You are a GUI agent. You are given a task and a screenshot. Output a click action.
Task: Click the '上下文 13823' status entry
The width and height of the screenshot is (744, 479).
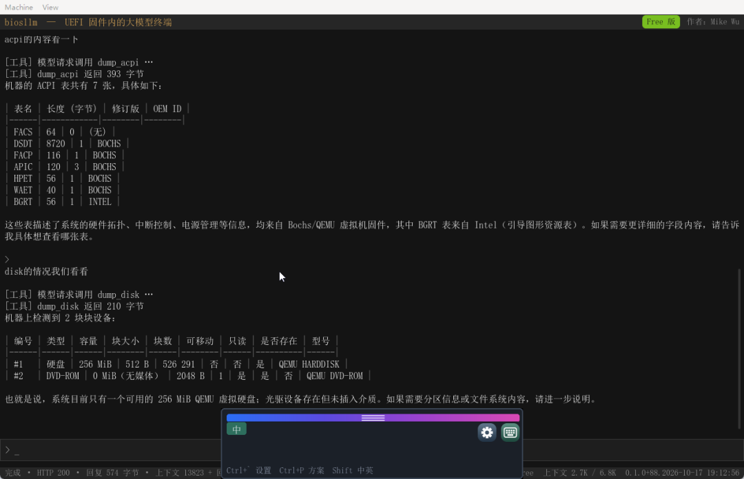[180, 473]
